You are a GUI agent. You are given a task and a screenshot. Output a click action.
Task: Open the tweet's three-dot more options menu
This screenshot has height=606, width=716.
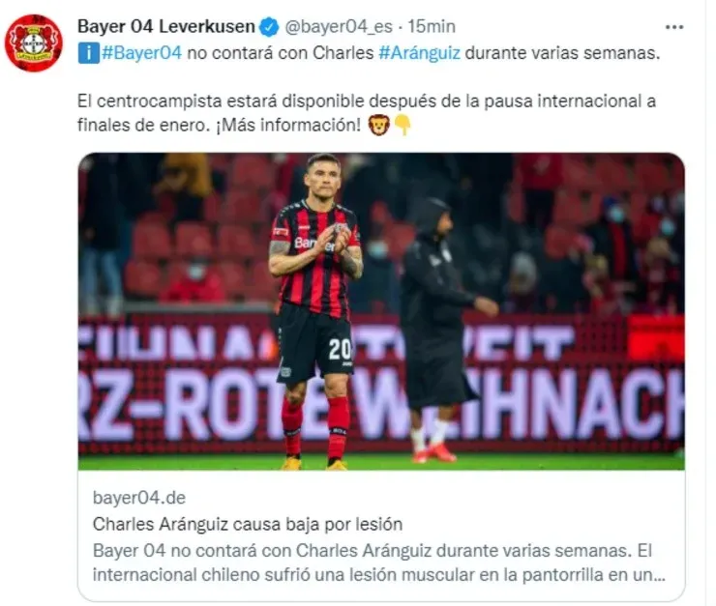pos(674,27)
